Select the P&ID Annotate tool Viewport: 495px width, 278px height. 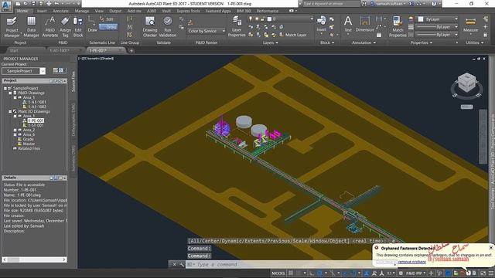pyautogui.click(x=49, y=27)
